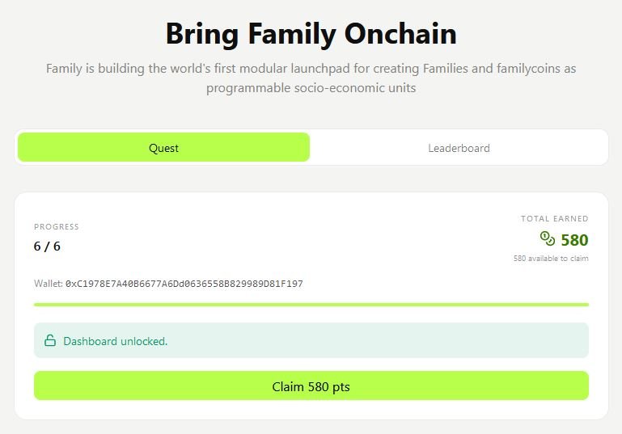Switch to the Quest tab
This screenshot has width=622, height=434.
tap(163, 147)
